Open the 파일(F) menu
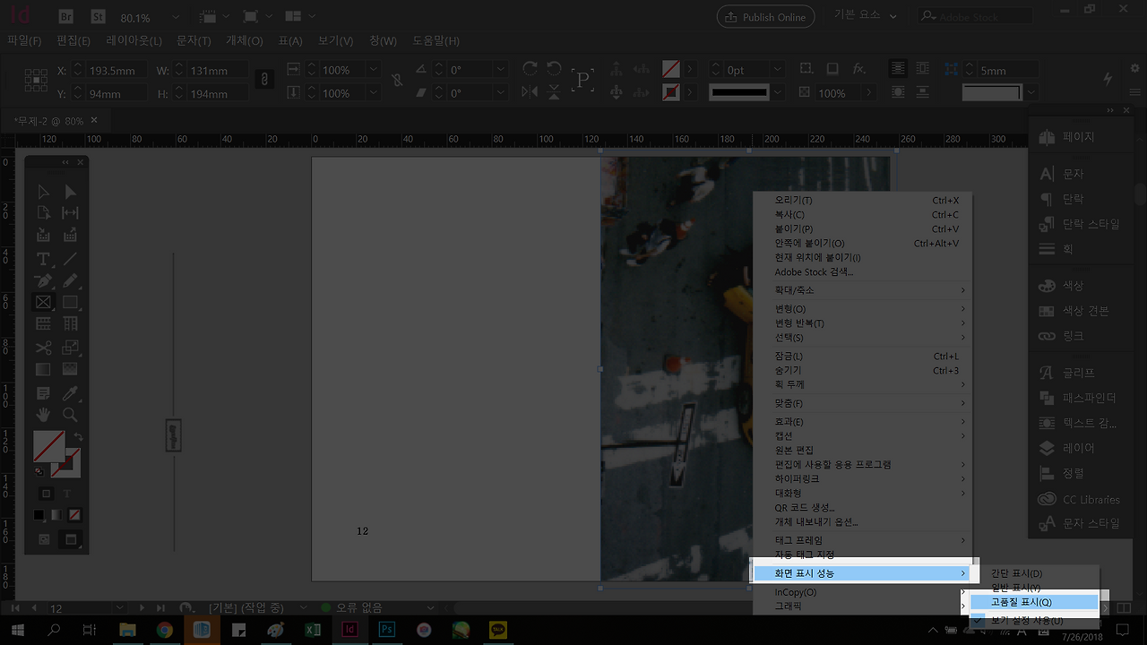Screen dimensions: 1147x645 coord(24,41)
